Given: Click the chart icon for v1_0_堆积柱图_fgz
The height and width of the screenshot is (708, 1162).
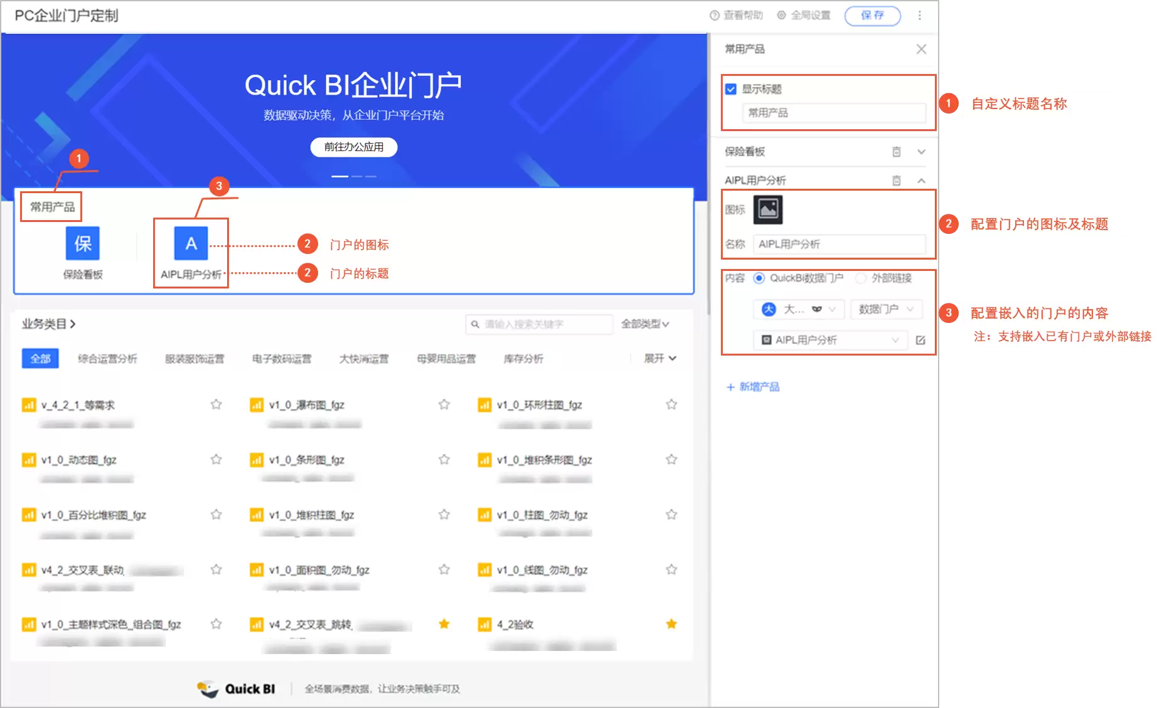Looking at the screenshot, I should 257,515.
